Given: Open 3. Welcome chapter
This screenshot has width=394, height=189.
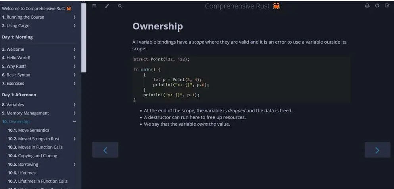Looking at the screenshot, I should [x=13, y=49].
